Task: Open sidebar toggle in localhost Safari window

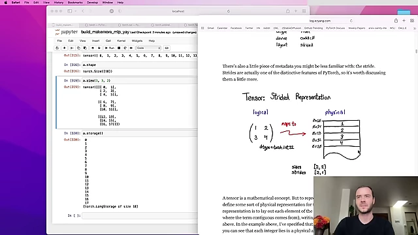Action: point(70,11)
